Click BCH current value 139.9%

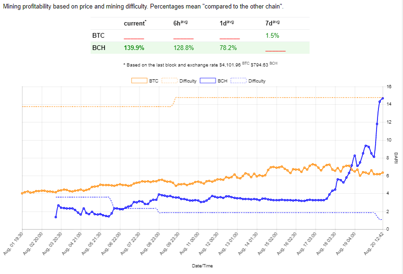point(134,48)
